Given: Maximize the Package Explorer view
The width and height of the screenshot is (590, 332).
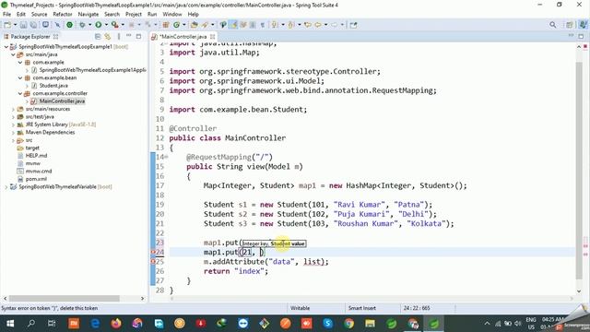Looking at the screenshot, I should (x=138, y=37).
